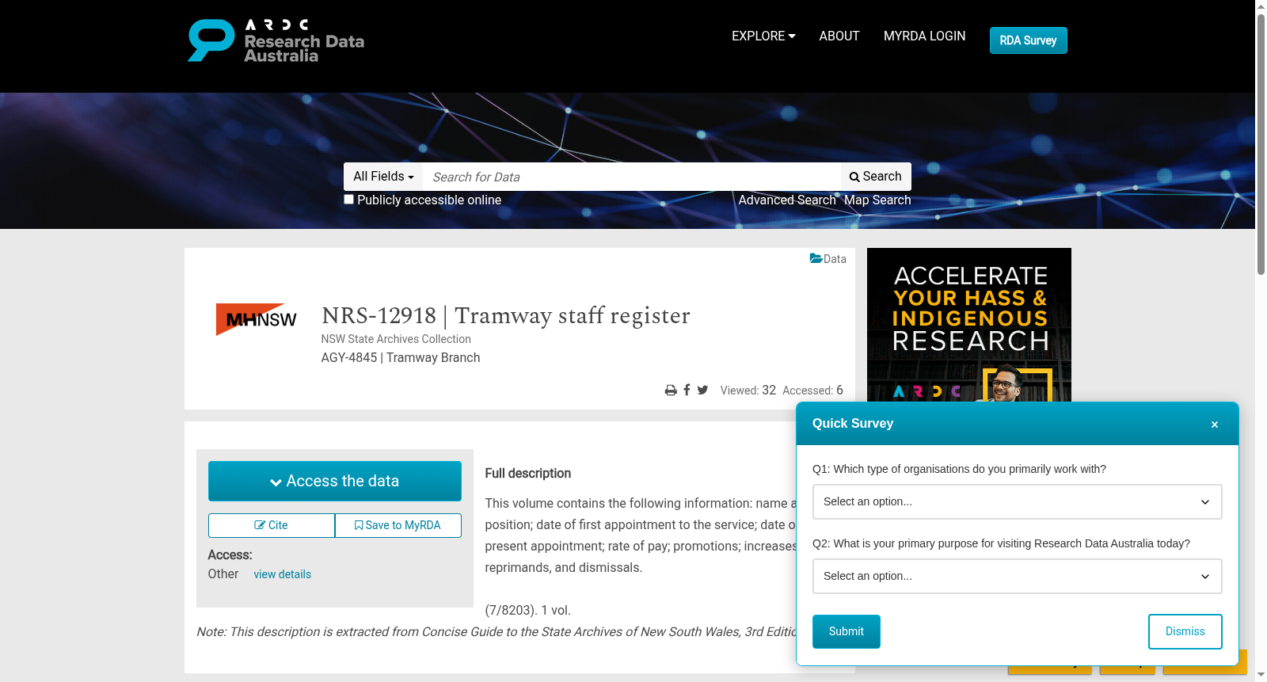Click scrollbar down arrow

click(1261, 676)
